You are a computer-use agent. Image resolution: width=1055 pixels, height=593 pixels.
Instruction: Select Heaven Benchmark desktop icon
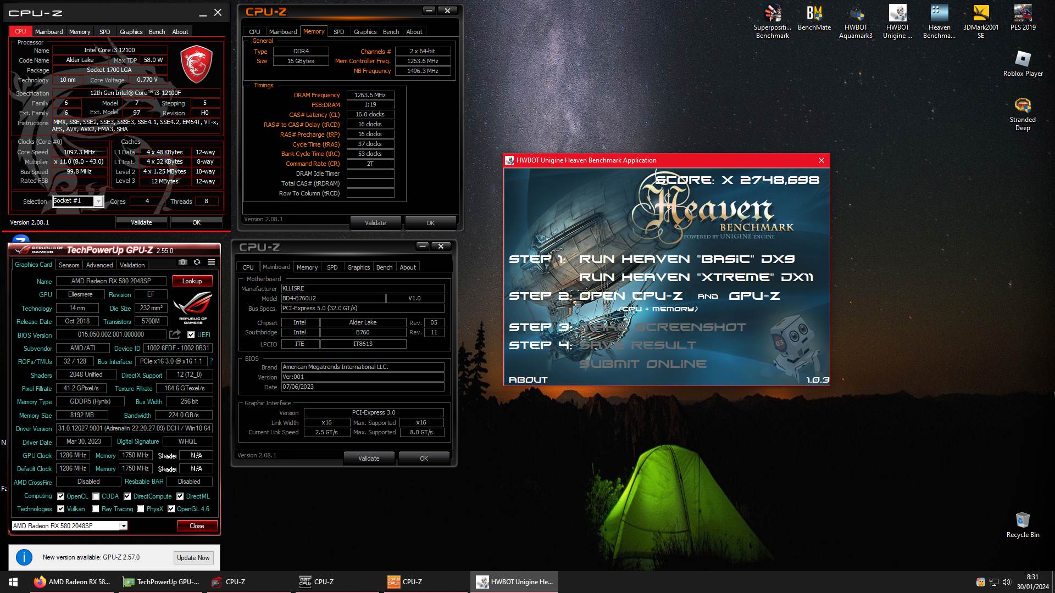(939, 22)
